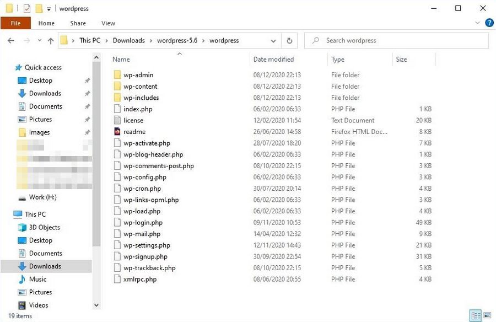Open pinned Desktop under Quick access
Image resolution: width=496 pixels, height=322 pixels.
(x=40, y=80)
